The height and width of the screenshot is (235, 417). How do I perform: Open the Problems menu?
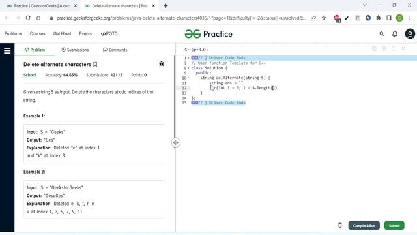(13, 33)
